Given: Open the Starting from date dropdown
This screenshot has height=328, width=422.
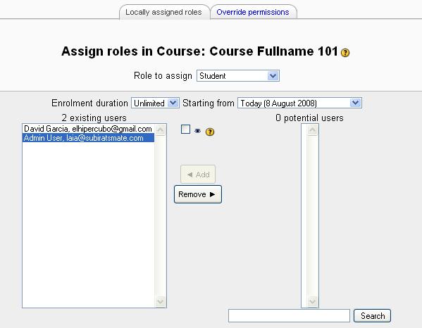Looking at the screenshot, I should 300,103.
